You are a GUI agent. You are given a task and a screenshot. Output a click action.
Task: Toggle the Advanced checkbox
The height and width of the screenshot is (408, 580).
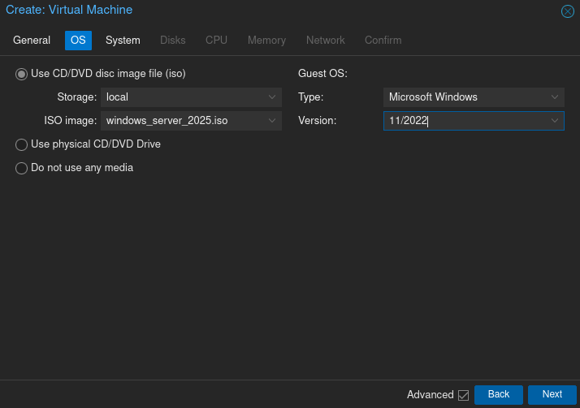pos(464,395)
